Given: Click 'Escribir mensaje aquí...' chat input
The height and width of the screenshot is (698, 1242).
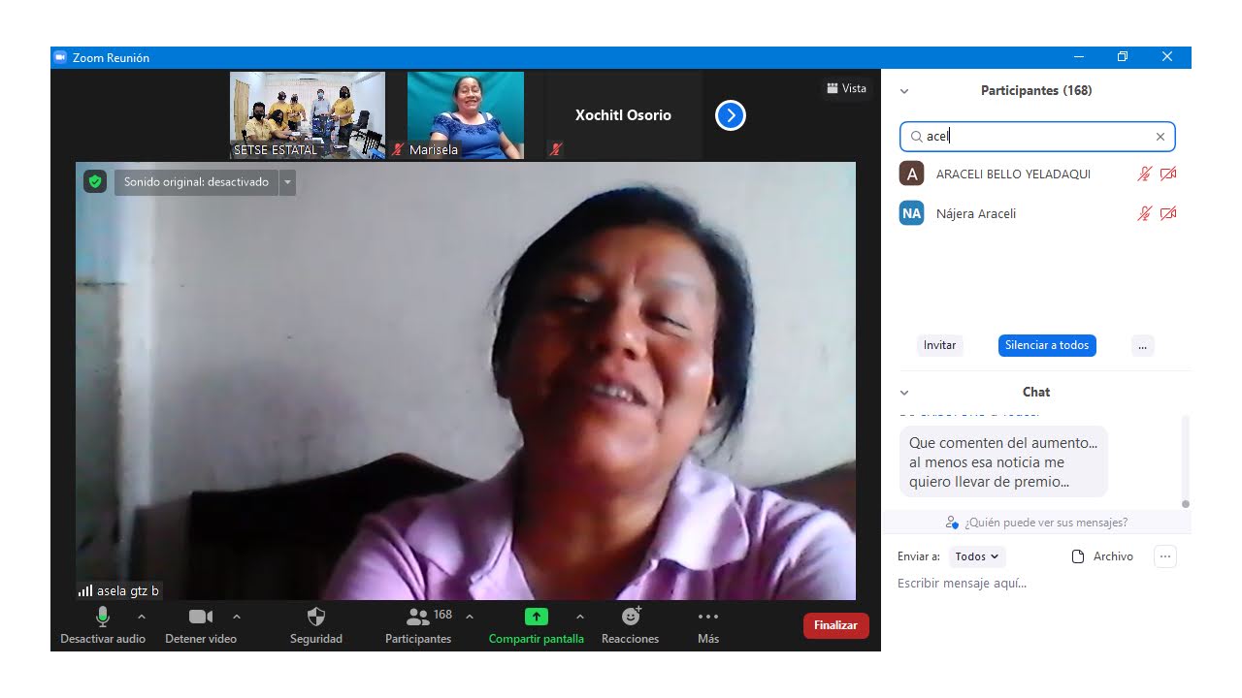Looking at the screenshot, I should coord(1036,584).
